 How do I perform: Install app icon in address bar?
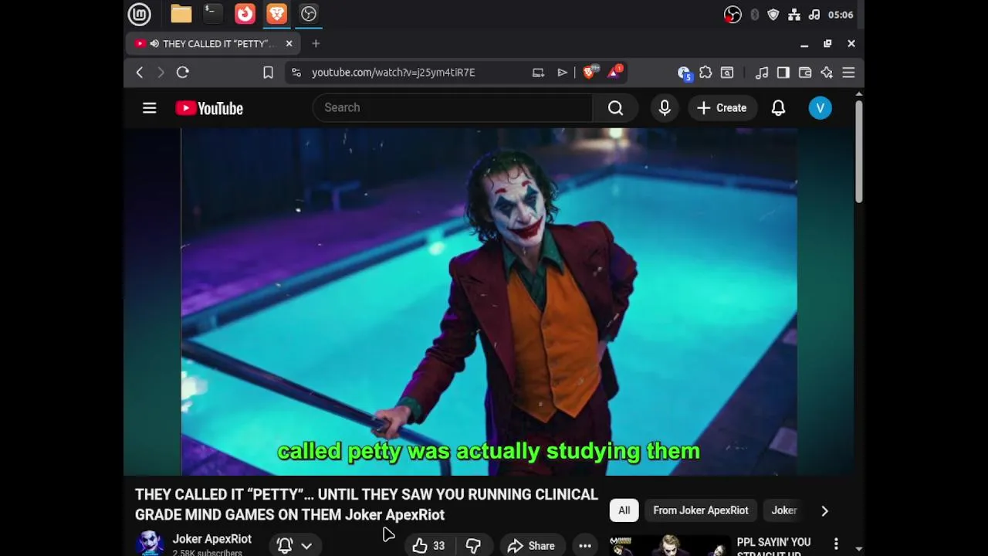tap(538, 73)
